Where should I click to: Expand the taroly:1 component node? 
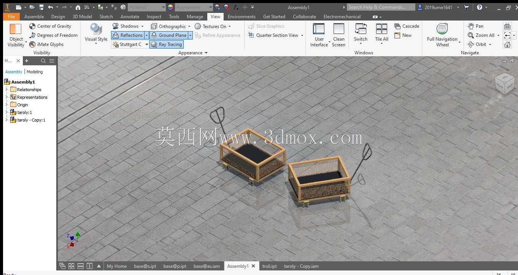(x=6, y=112)
